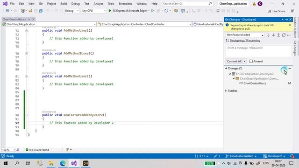The height and width of the screenshot is (168, 299).
Task: Click the Sync icon in Git Changes
Action: (284, 35)
